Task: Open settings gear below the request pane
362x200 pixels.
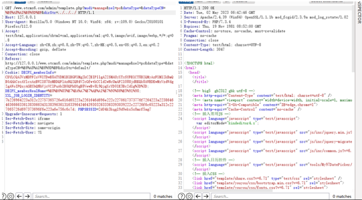Action: tap(11, 196)
